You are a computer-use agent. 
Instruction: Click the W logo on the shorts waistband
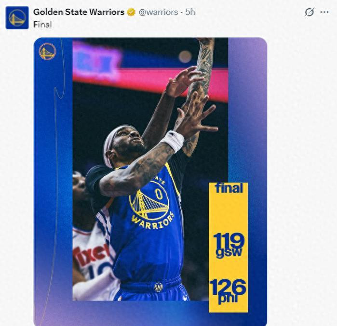click(x=159, y=287)
